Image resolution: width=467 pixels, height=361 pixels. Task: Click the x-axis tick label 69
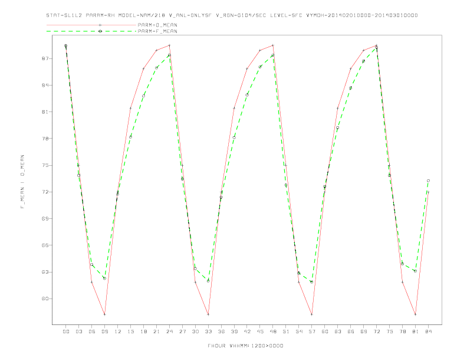pos(364,332)
